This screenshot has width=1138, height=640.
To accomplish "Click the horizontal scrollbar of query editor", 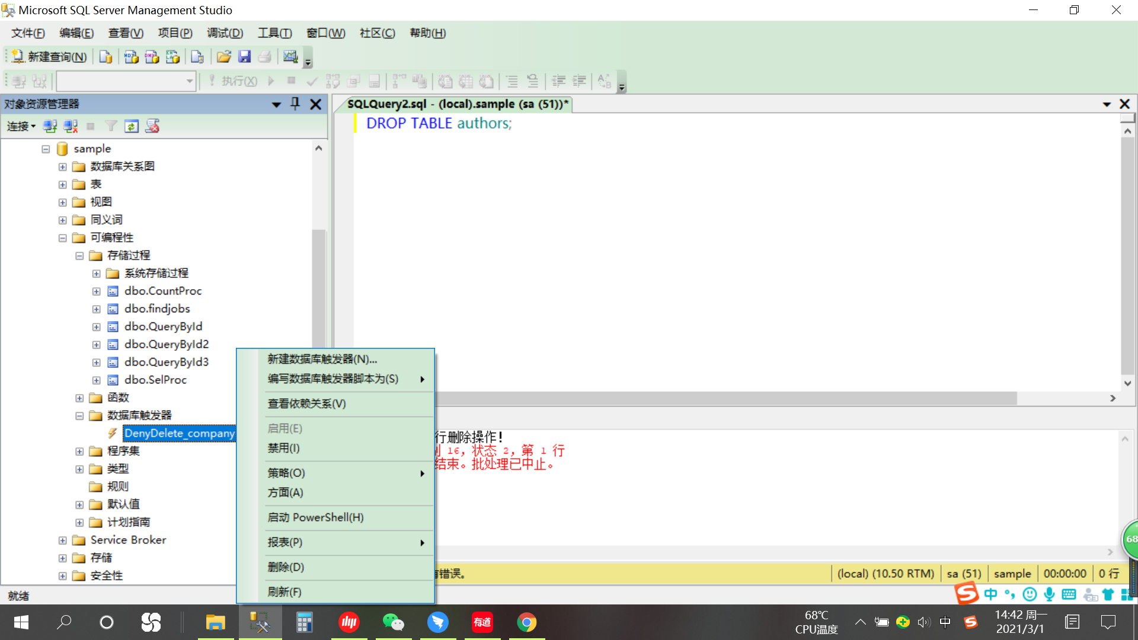I will [727, 398].
